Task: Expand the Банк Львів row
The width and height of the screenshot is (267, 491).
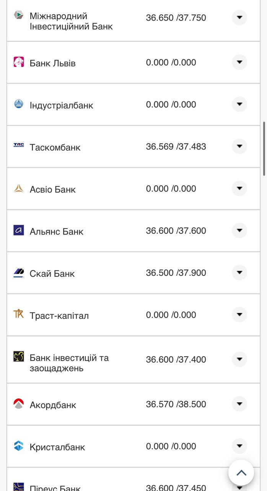Action: point(239,62)
